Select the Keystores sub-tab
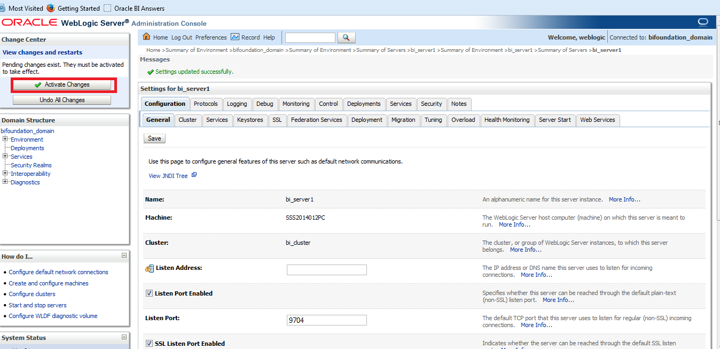The image size is (720, 349). (250, 120)
